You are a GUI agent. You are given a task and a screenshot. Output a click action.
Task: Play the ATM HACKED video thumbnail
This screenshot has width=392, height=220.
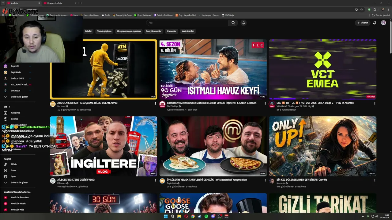click(x=104, y=69)
